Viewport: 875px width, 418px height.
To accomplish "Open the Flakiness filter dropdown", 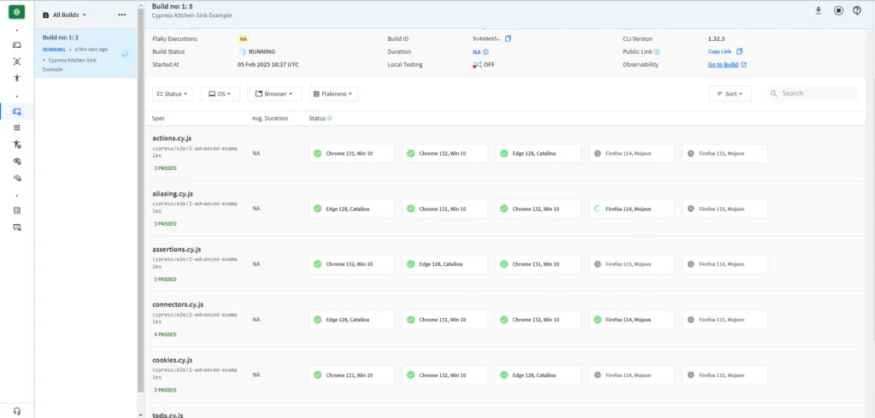I will (x=334, y=94).
